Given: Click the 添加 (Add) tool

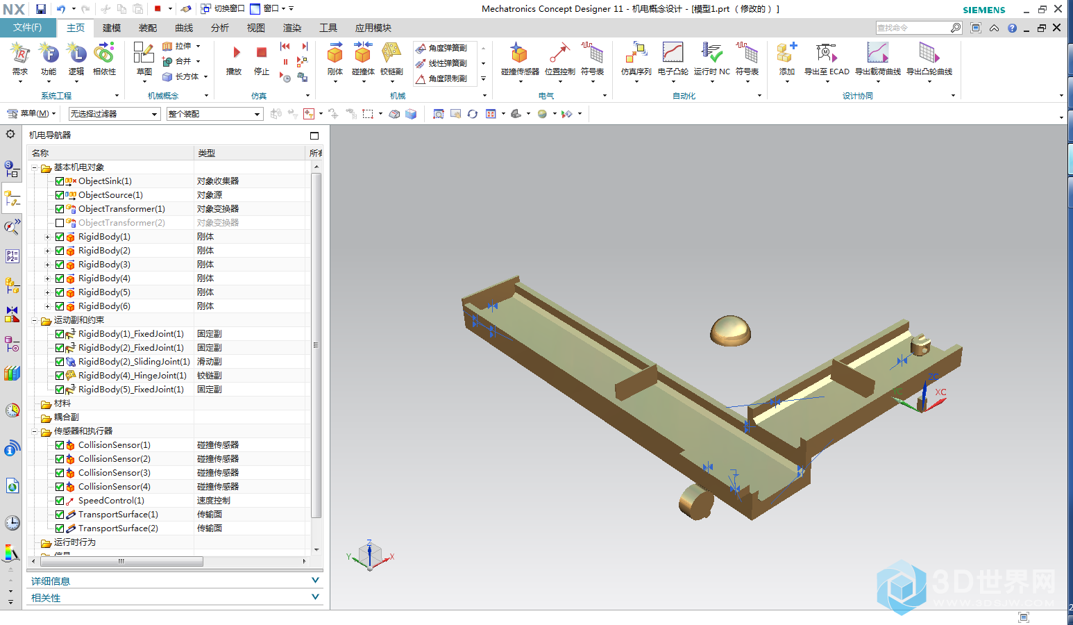Looking at the screenshot, I should (786, 58).
